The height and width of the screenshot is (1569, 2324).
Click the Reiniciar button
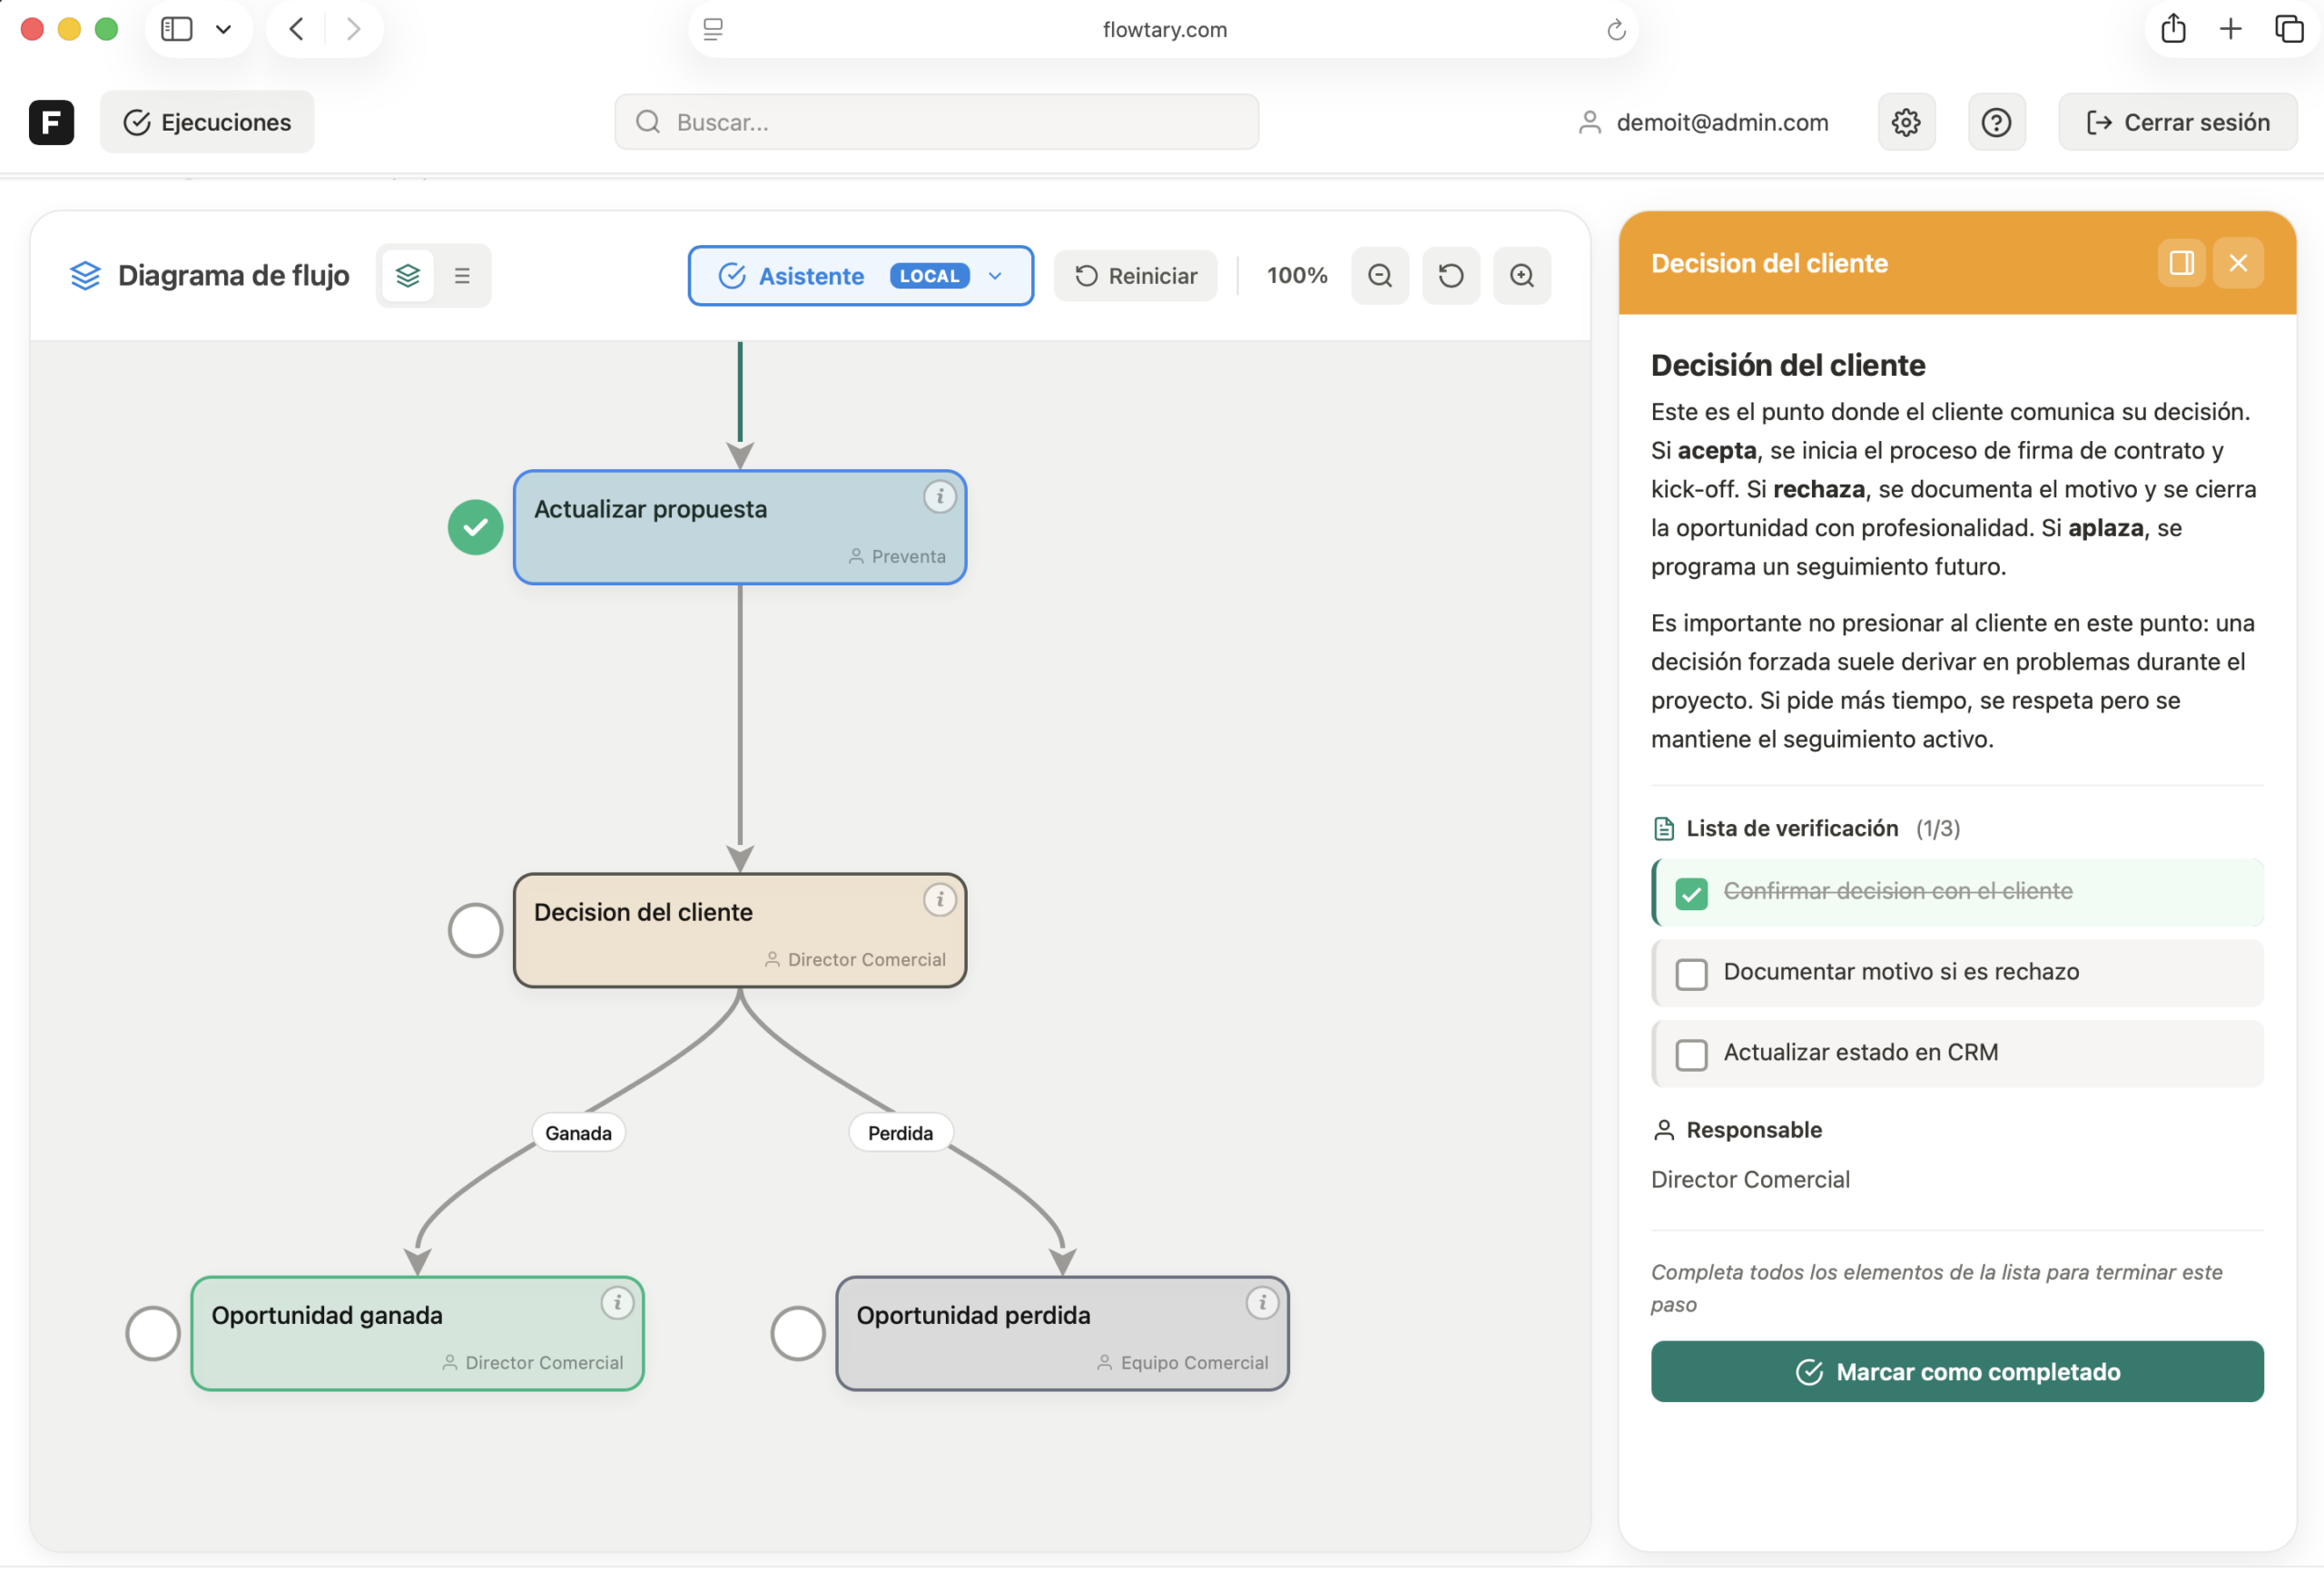(1135, 276)
